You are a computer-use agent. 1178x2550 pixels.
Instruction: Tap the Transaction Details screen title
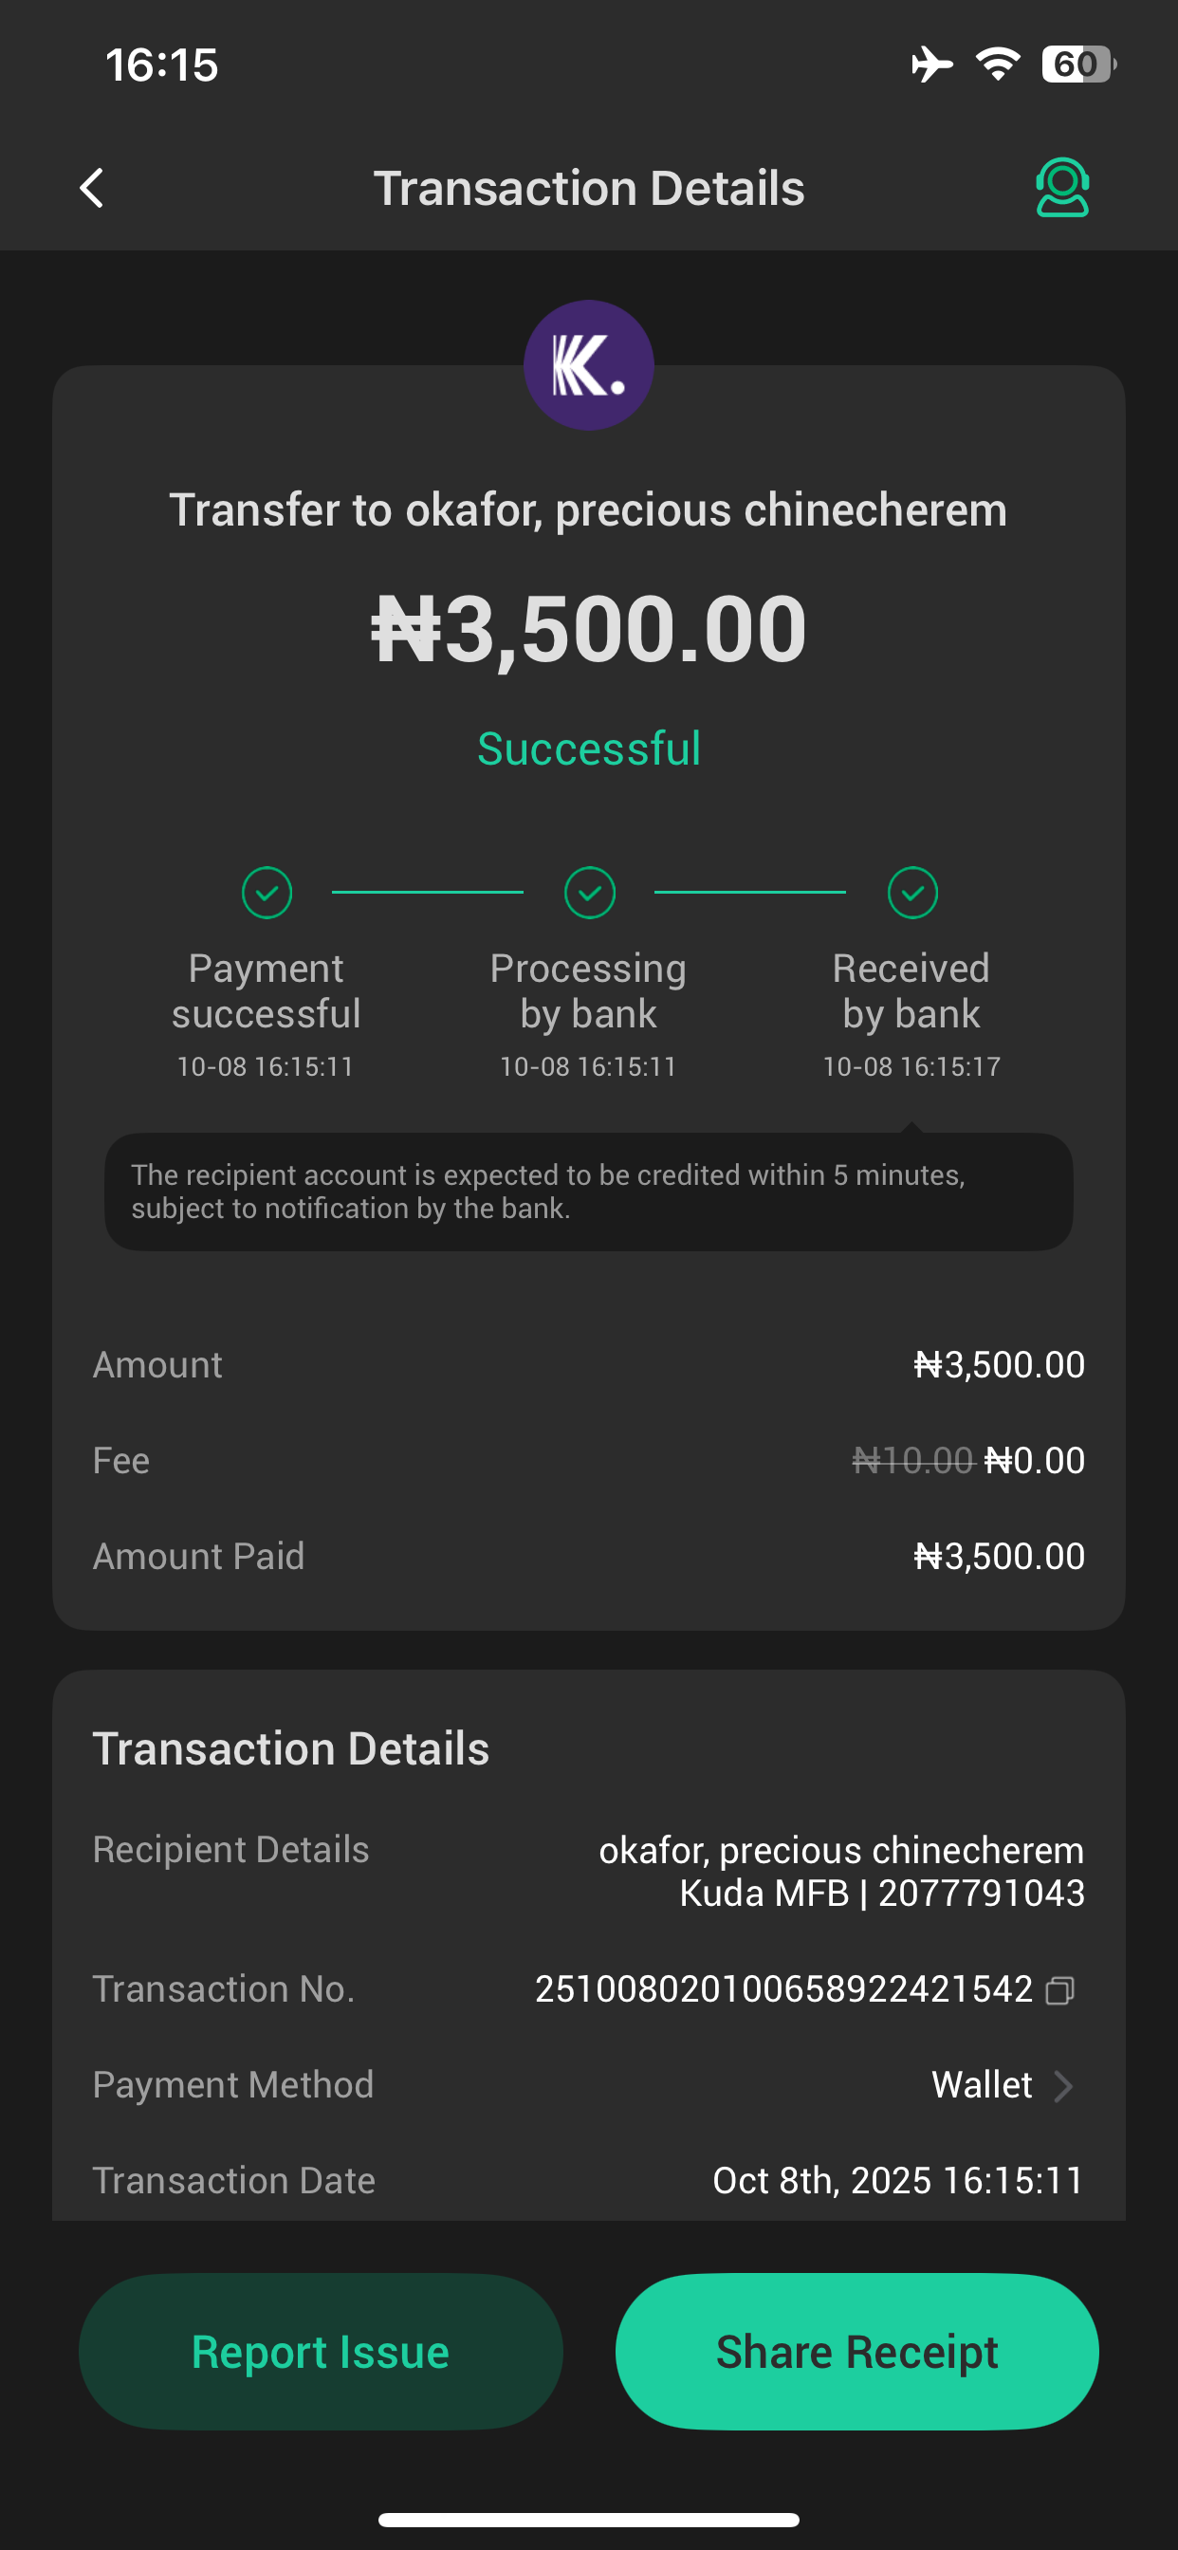588,188
